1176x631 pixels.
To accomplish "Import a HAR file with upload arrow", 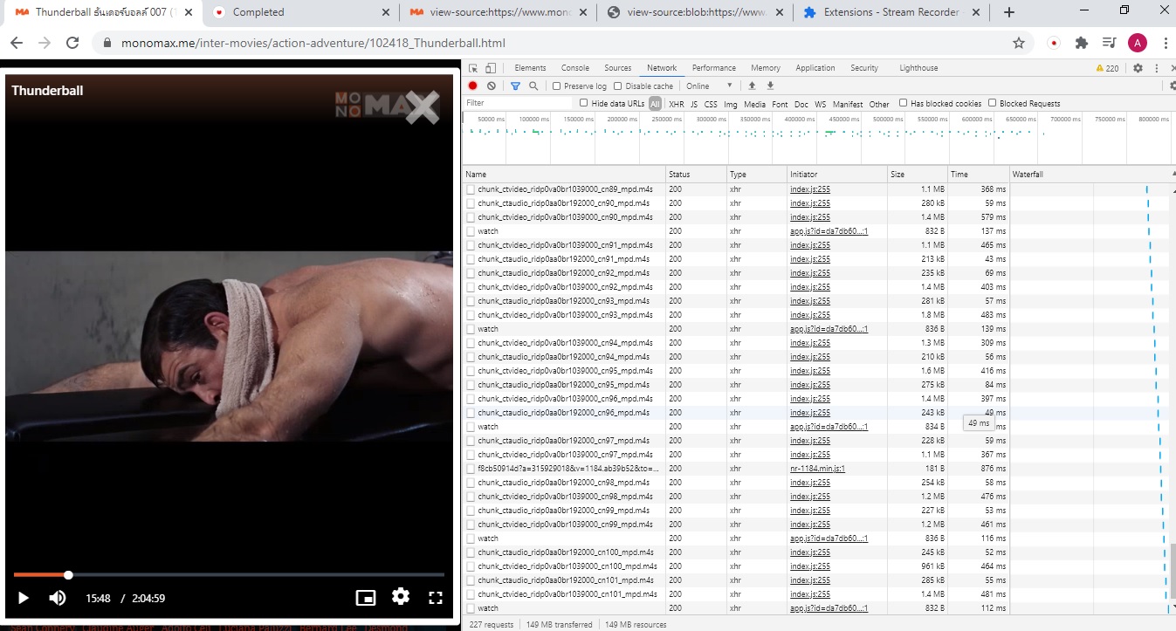I will click(752, 86).
